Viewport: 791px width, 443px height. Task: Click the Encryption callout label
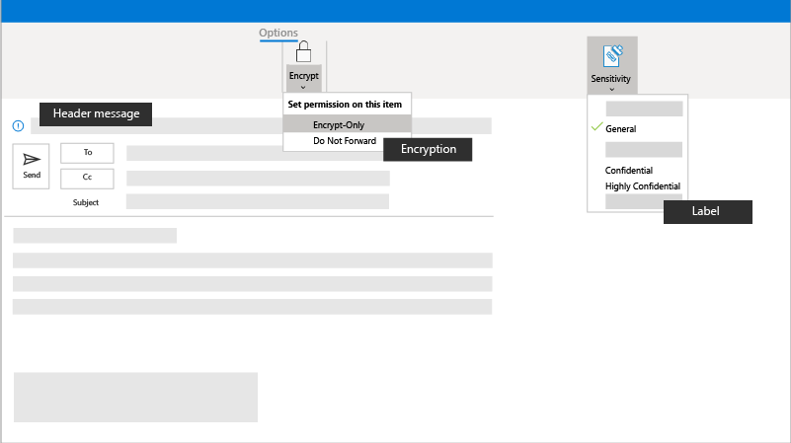click(428, 150)
